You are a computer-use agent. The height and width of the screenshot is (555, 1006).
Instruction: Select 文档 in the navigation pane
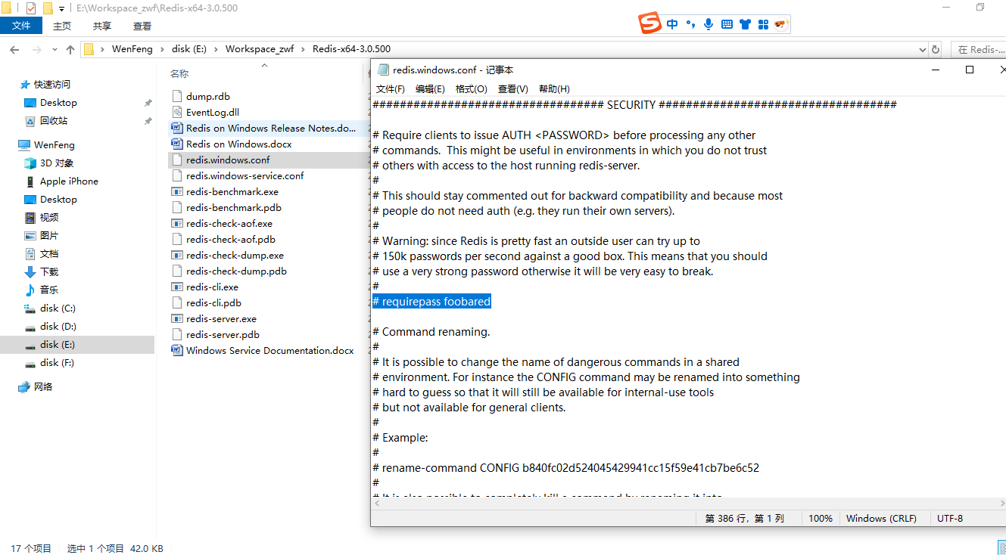tap(49, 254)
